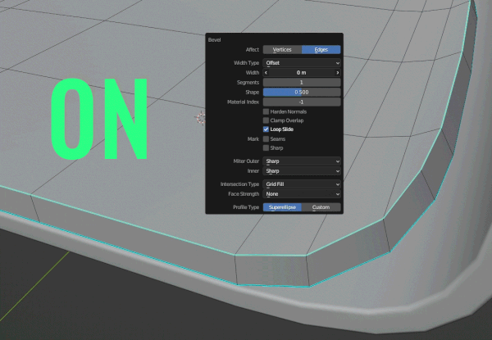Set Affect mode to Edges
The image size is (492, 340).
click(x=321, y=49)
